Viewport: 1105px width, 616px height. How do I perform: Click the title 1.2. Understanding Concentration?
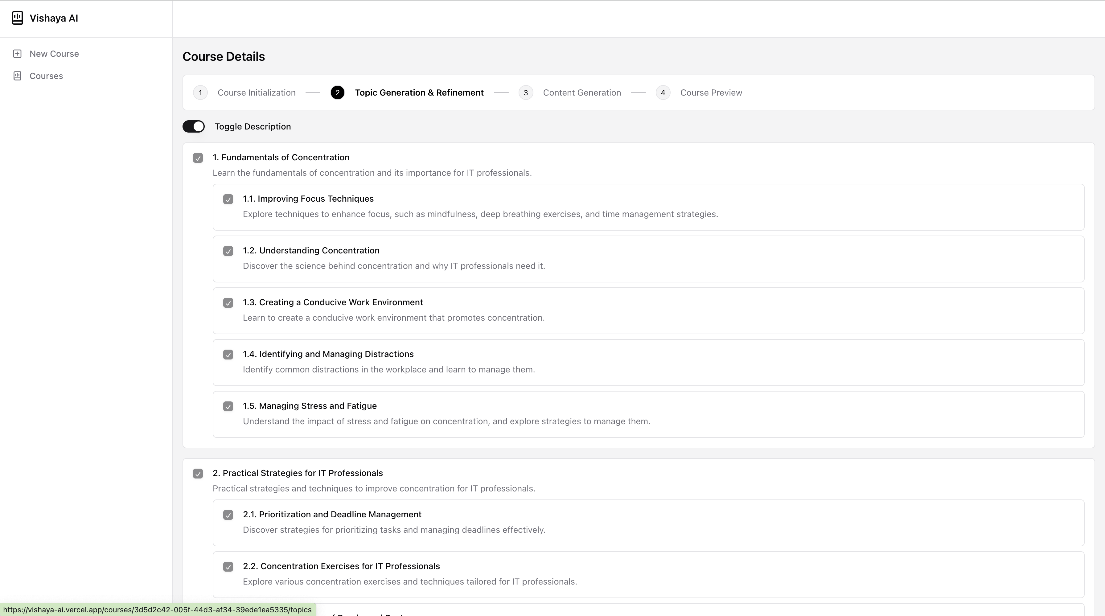click(x=311, y=251)
